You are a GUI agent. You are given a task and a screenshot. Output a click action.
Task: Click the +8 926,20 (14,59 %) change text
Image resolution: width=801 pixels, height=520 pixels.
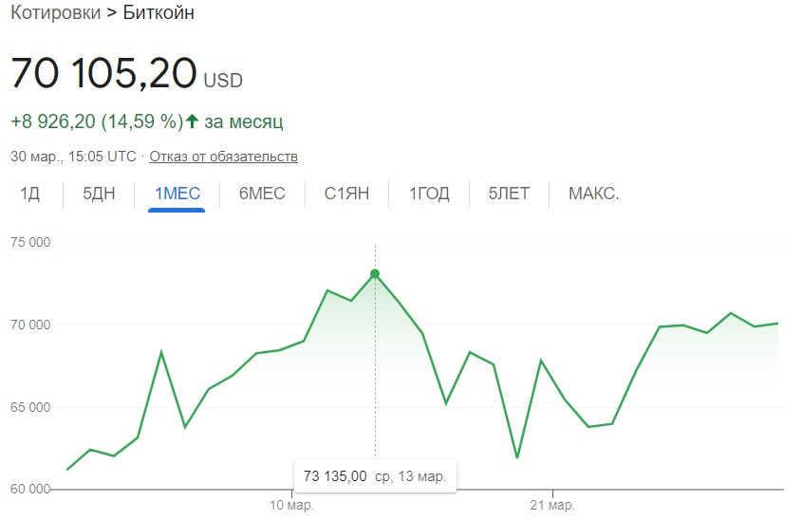click(x=97, y=121)
